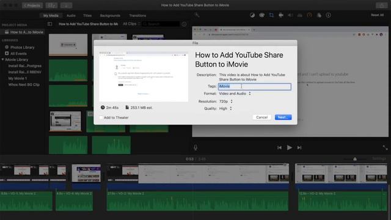Click the Next button in dialog
Viewport: 391px width, 220px height.
[283, 117]
